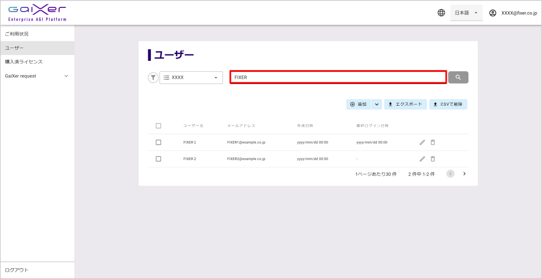Go to next page using right chevron
Image resolution: width=542 pixels, height=279 pixels.
[464, 174]
